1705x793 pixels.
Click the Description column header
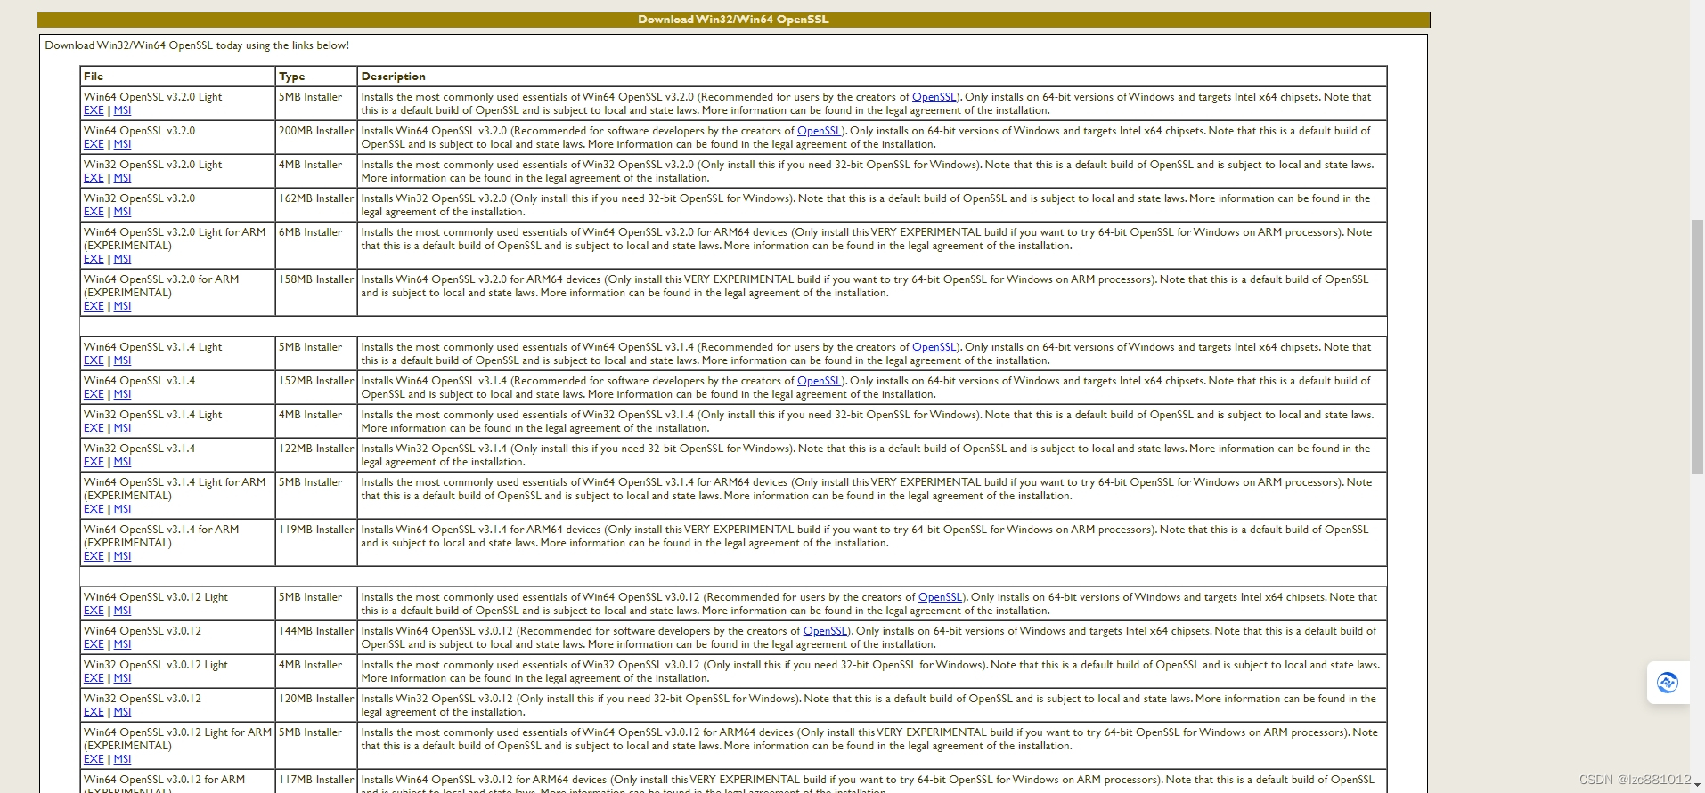[x=872, y=77]
